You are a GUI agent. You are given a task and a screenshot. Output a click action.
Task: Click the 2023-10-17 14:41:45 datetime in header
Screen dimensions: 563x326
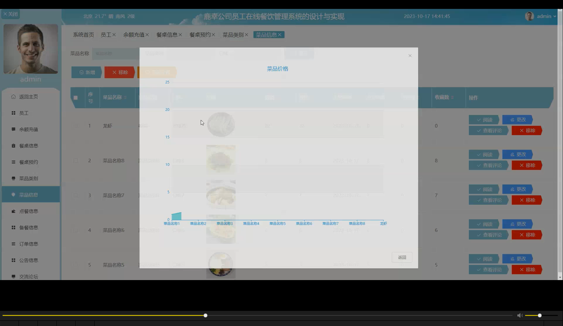point(427,16)
